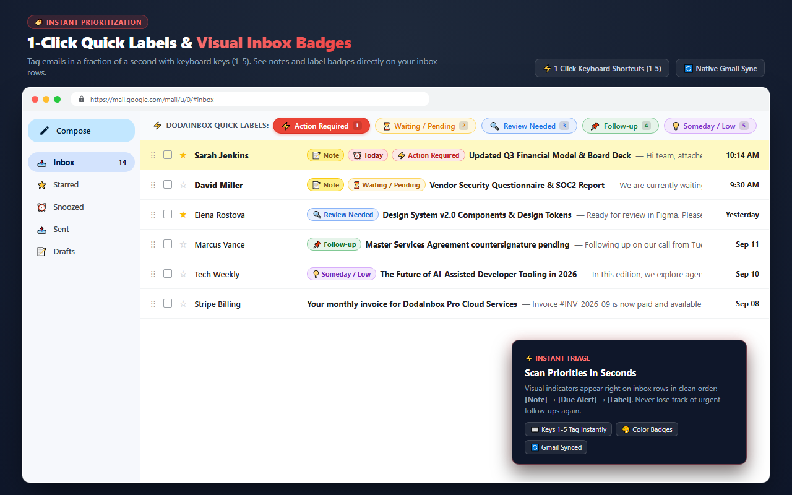The image size is (792, 495).
Task: Click the 1-Click Keyboard Shortcuts (1-5) pill
Action: (x=602, y=69)
